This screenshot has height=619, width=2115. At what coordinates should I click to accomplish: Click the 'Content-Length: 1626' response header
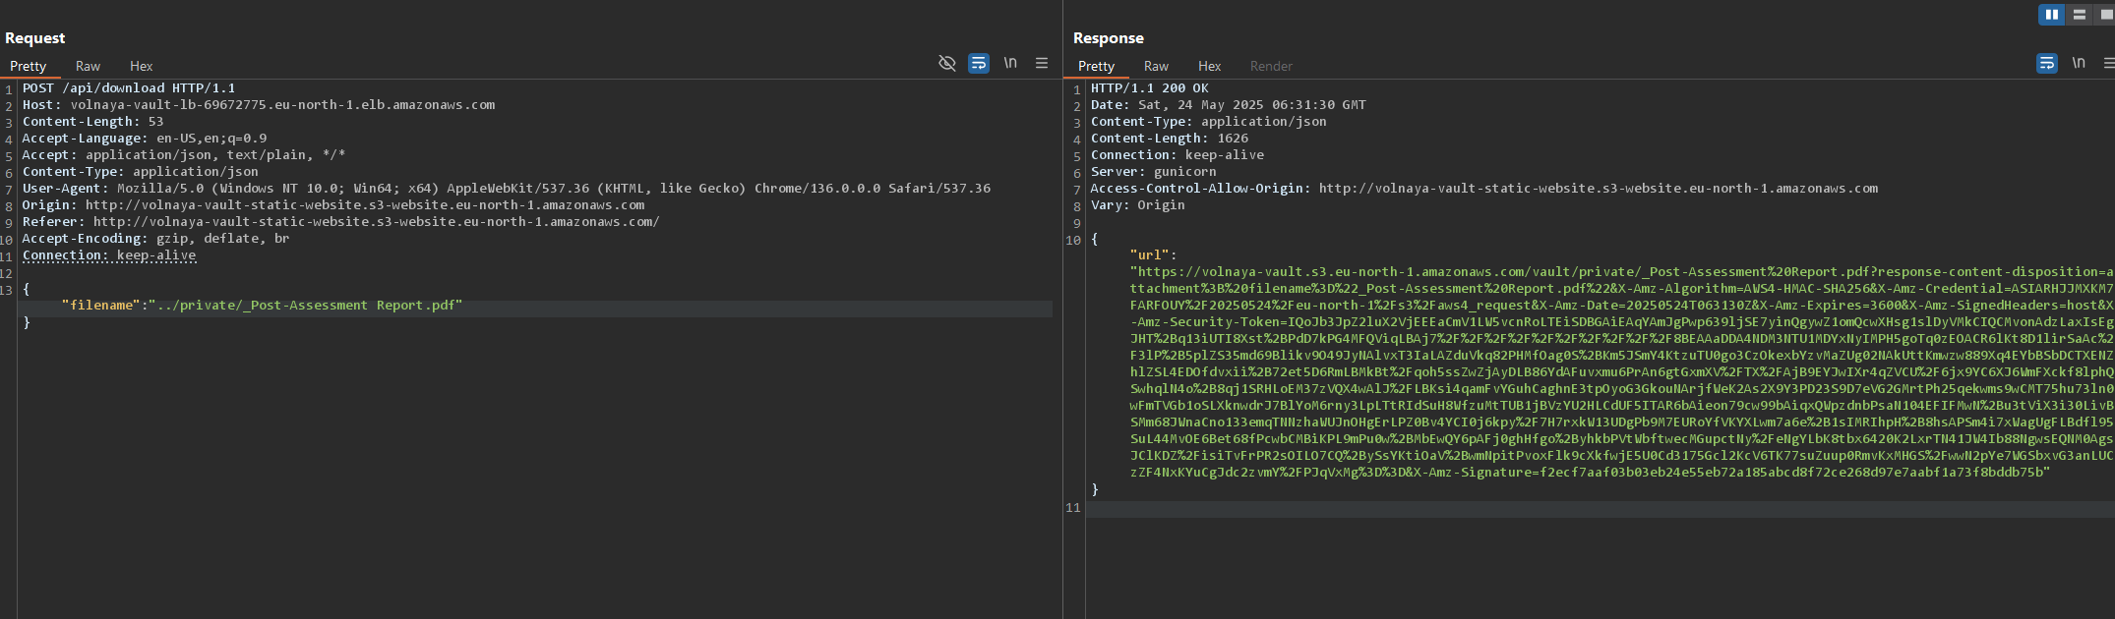(1170, 139)
